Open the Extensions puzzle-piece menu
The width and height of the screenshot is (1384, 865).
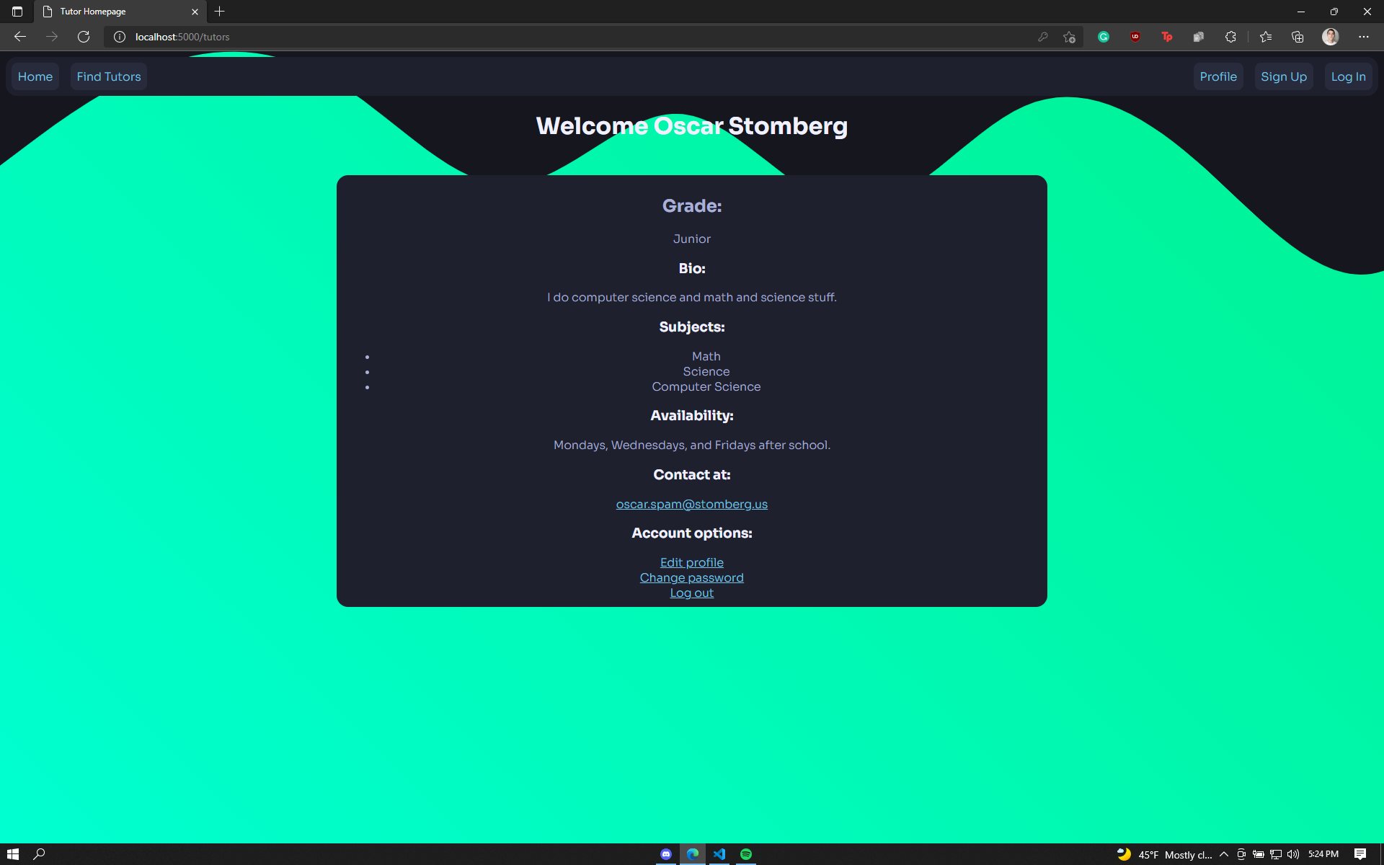click(x=1230, y=37)
